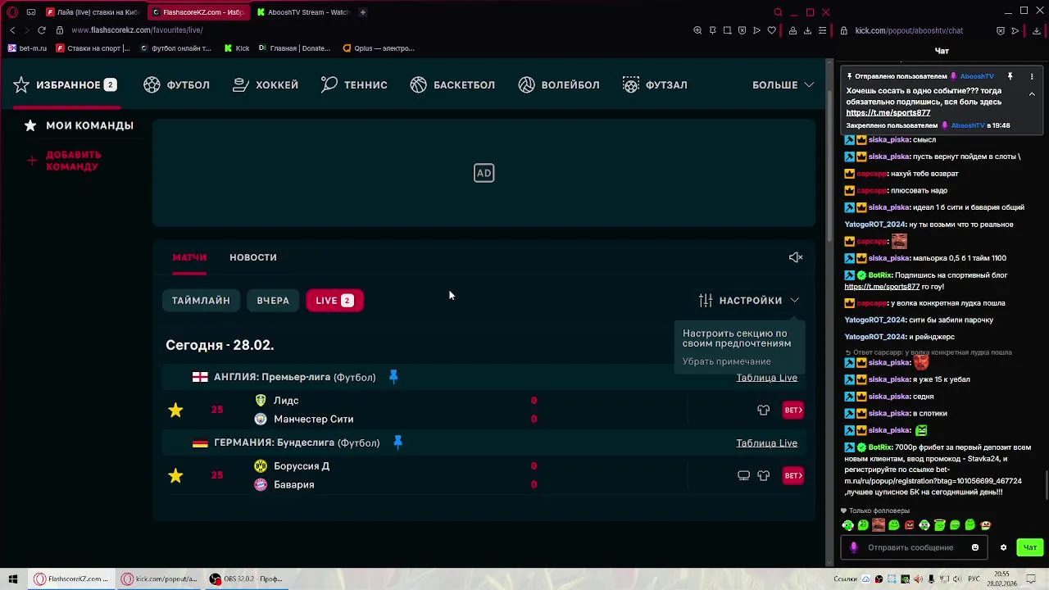Open the emoji picker in chat input
This screenshot has height=590, width=1049.
click(x=975, y=547)
